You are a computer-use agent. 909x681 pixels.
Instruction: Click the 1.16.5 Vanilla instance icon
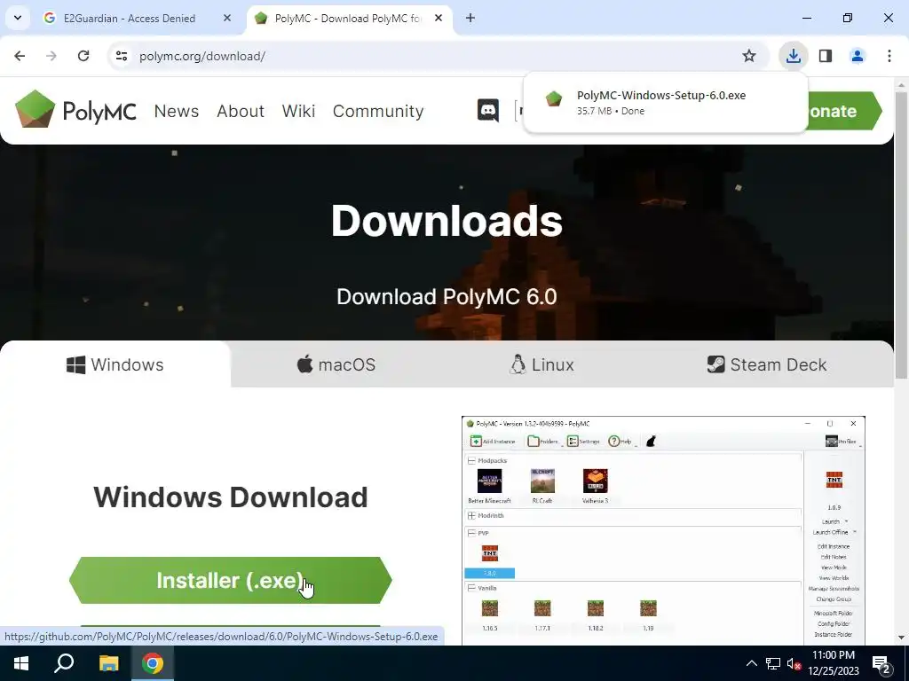tap(490, 608)
